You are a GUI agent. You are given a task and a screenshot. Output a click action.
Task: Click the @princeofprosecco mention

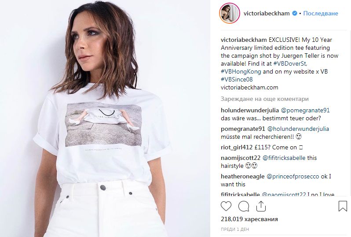point(292,177)
